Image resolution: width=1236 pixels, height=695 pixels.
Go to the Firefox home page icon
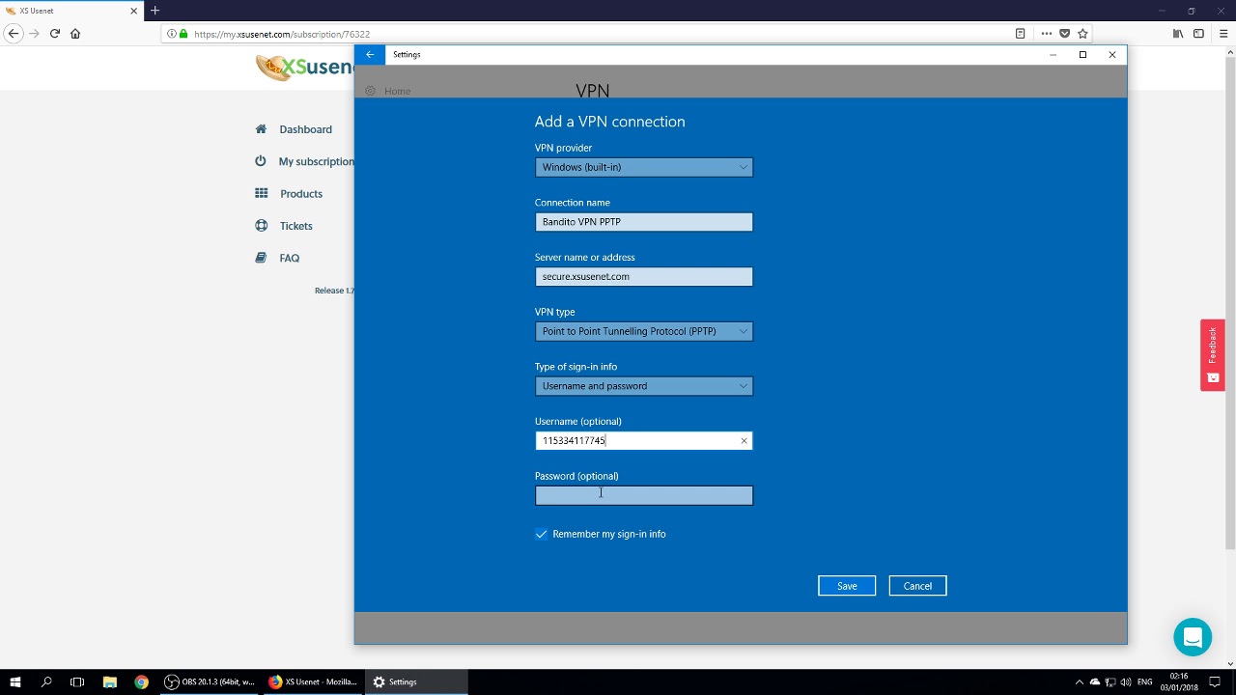(x=75, y=34)
